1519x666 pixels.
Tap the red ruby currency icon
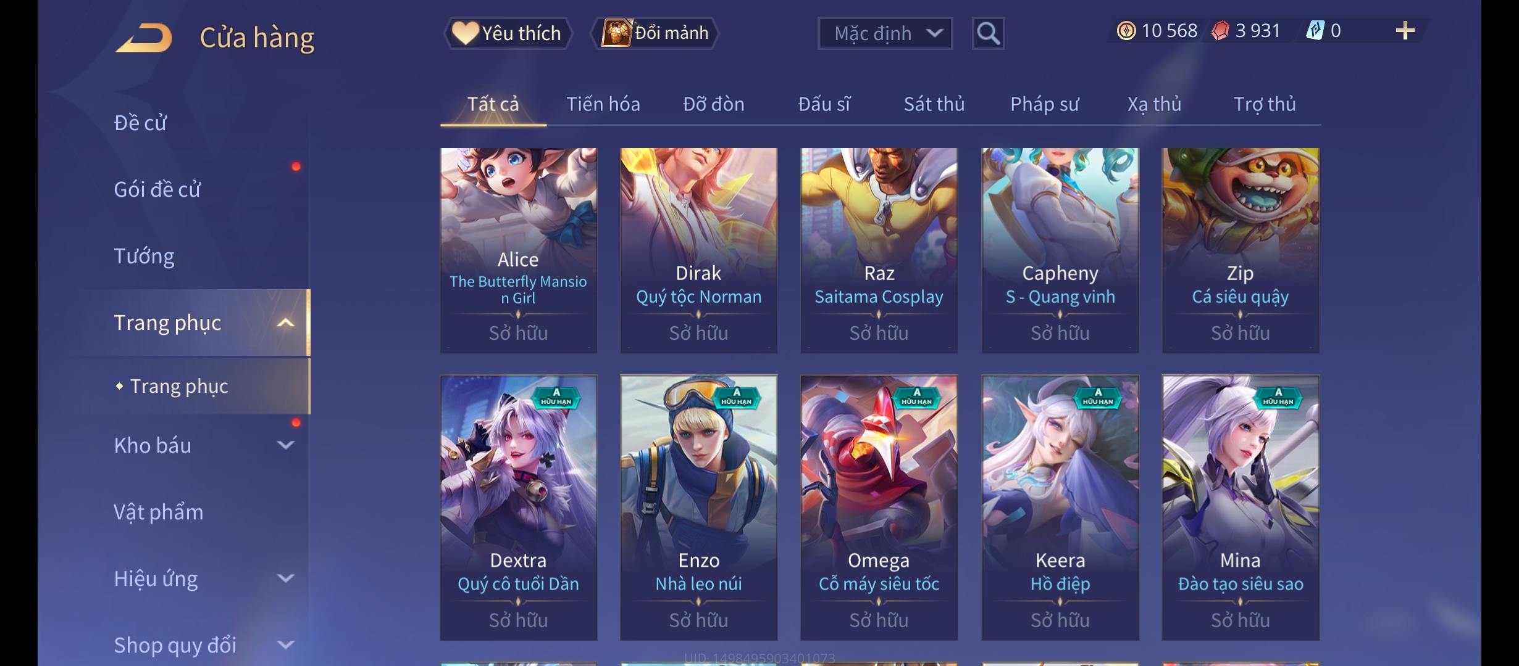(1220, 31)
